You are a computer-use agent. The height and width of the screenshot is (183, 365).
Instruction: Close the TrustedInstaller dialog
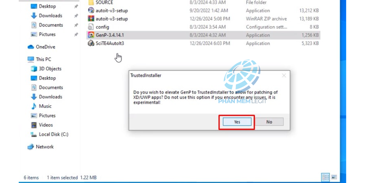[x=284, y=76]
